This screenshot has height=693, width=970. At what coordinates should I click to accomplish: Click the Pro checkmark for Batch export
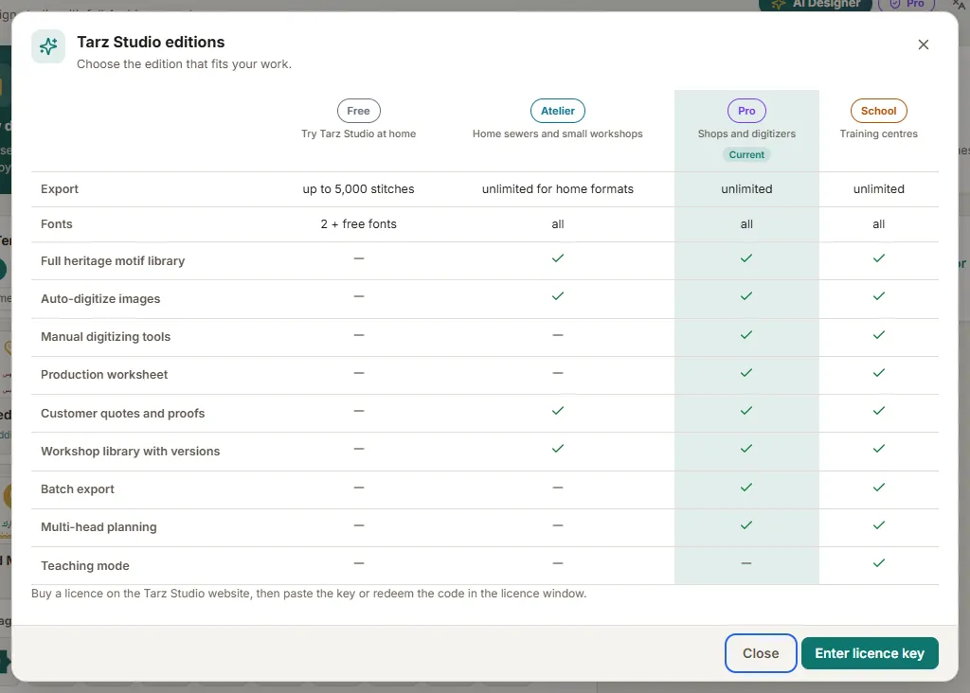746,488
